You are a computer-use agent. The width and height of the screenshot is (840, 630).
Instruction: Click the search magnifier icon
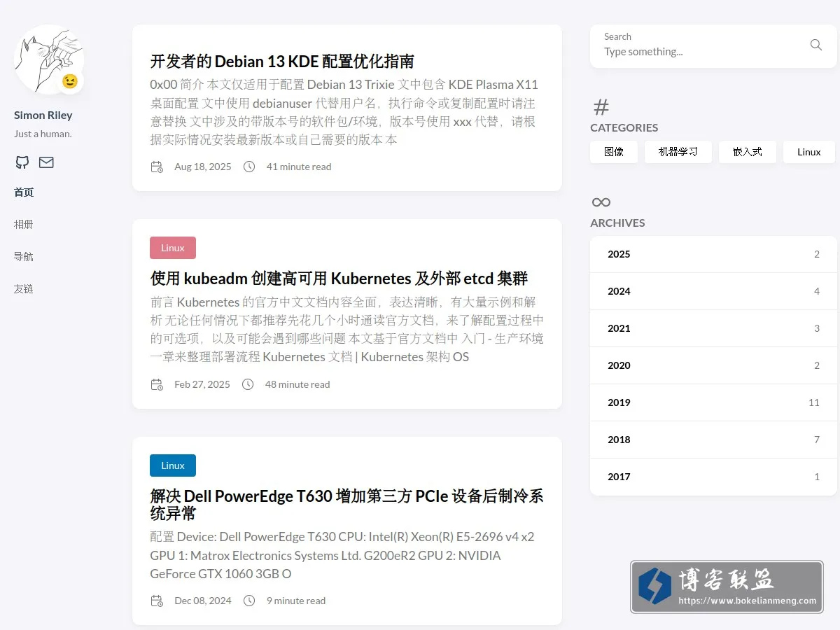click(816, 45)
